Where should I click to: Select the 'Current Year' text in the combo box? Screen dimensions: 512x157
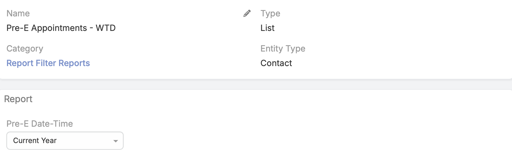point(35,141)
